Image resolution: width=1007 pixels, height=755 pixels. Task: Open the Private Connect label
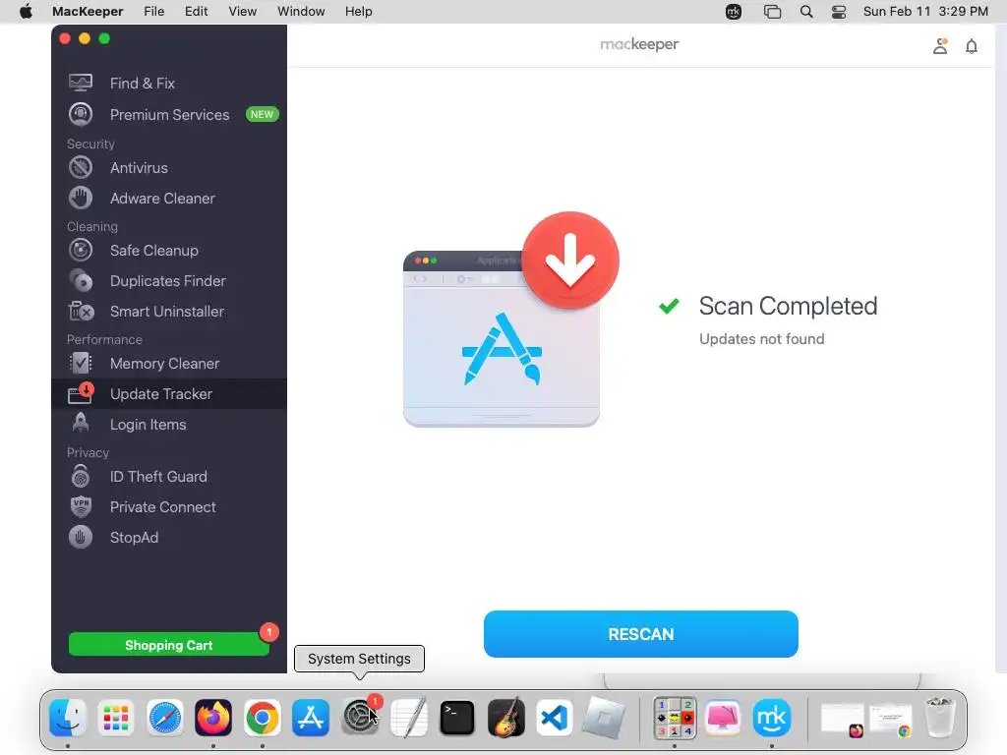[162, 506]
